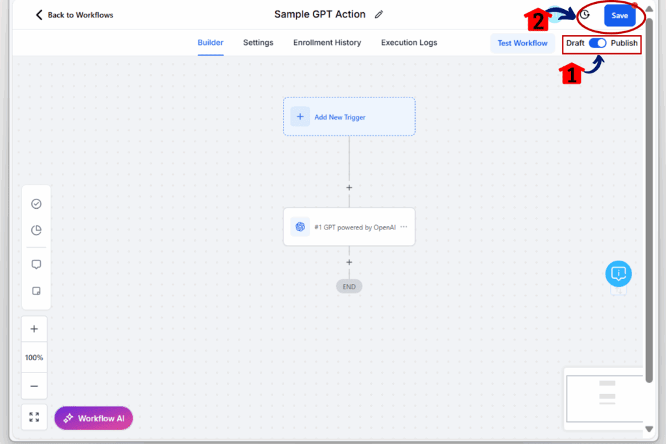
Task: Zoom in the canvas
Action: 34,329
